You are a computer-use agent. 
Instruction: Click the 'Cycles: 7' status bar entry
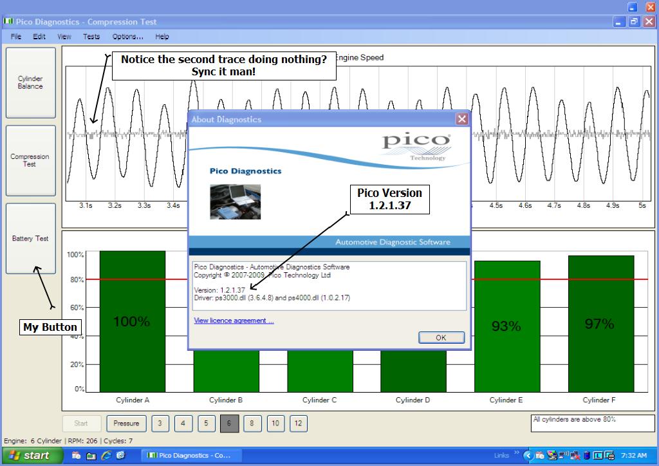point(118,441)
